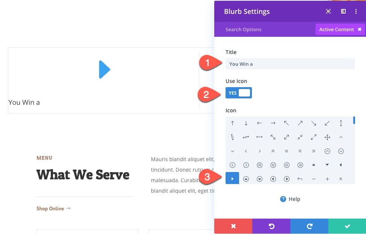Choose the single vertical double-headed arrow icon
Screen dimensions: 366x234
(x=341, y=123)
